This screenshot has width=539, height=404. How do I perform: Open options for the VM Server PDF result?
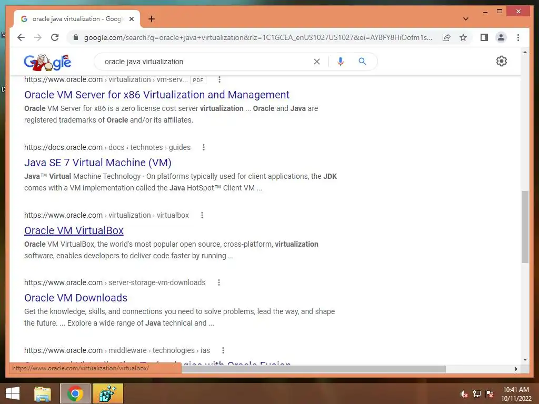coord(219,80)
